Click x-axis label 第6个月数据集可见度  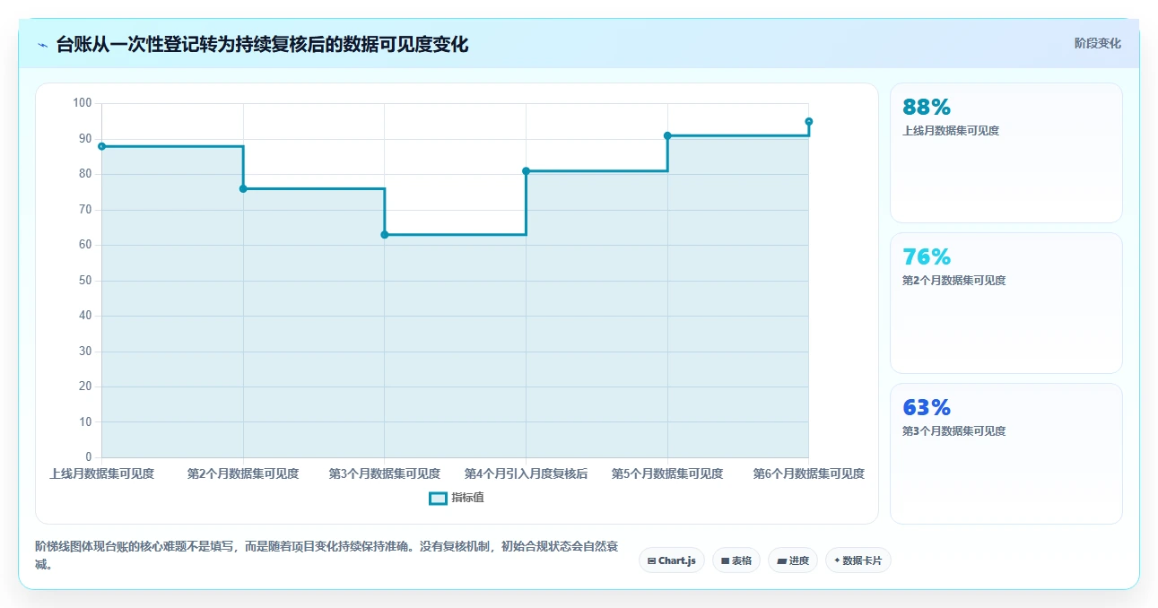pyautogui.click(x=809, y=473)
